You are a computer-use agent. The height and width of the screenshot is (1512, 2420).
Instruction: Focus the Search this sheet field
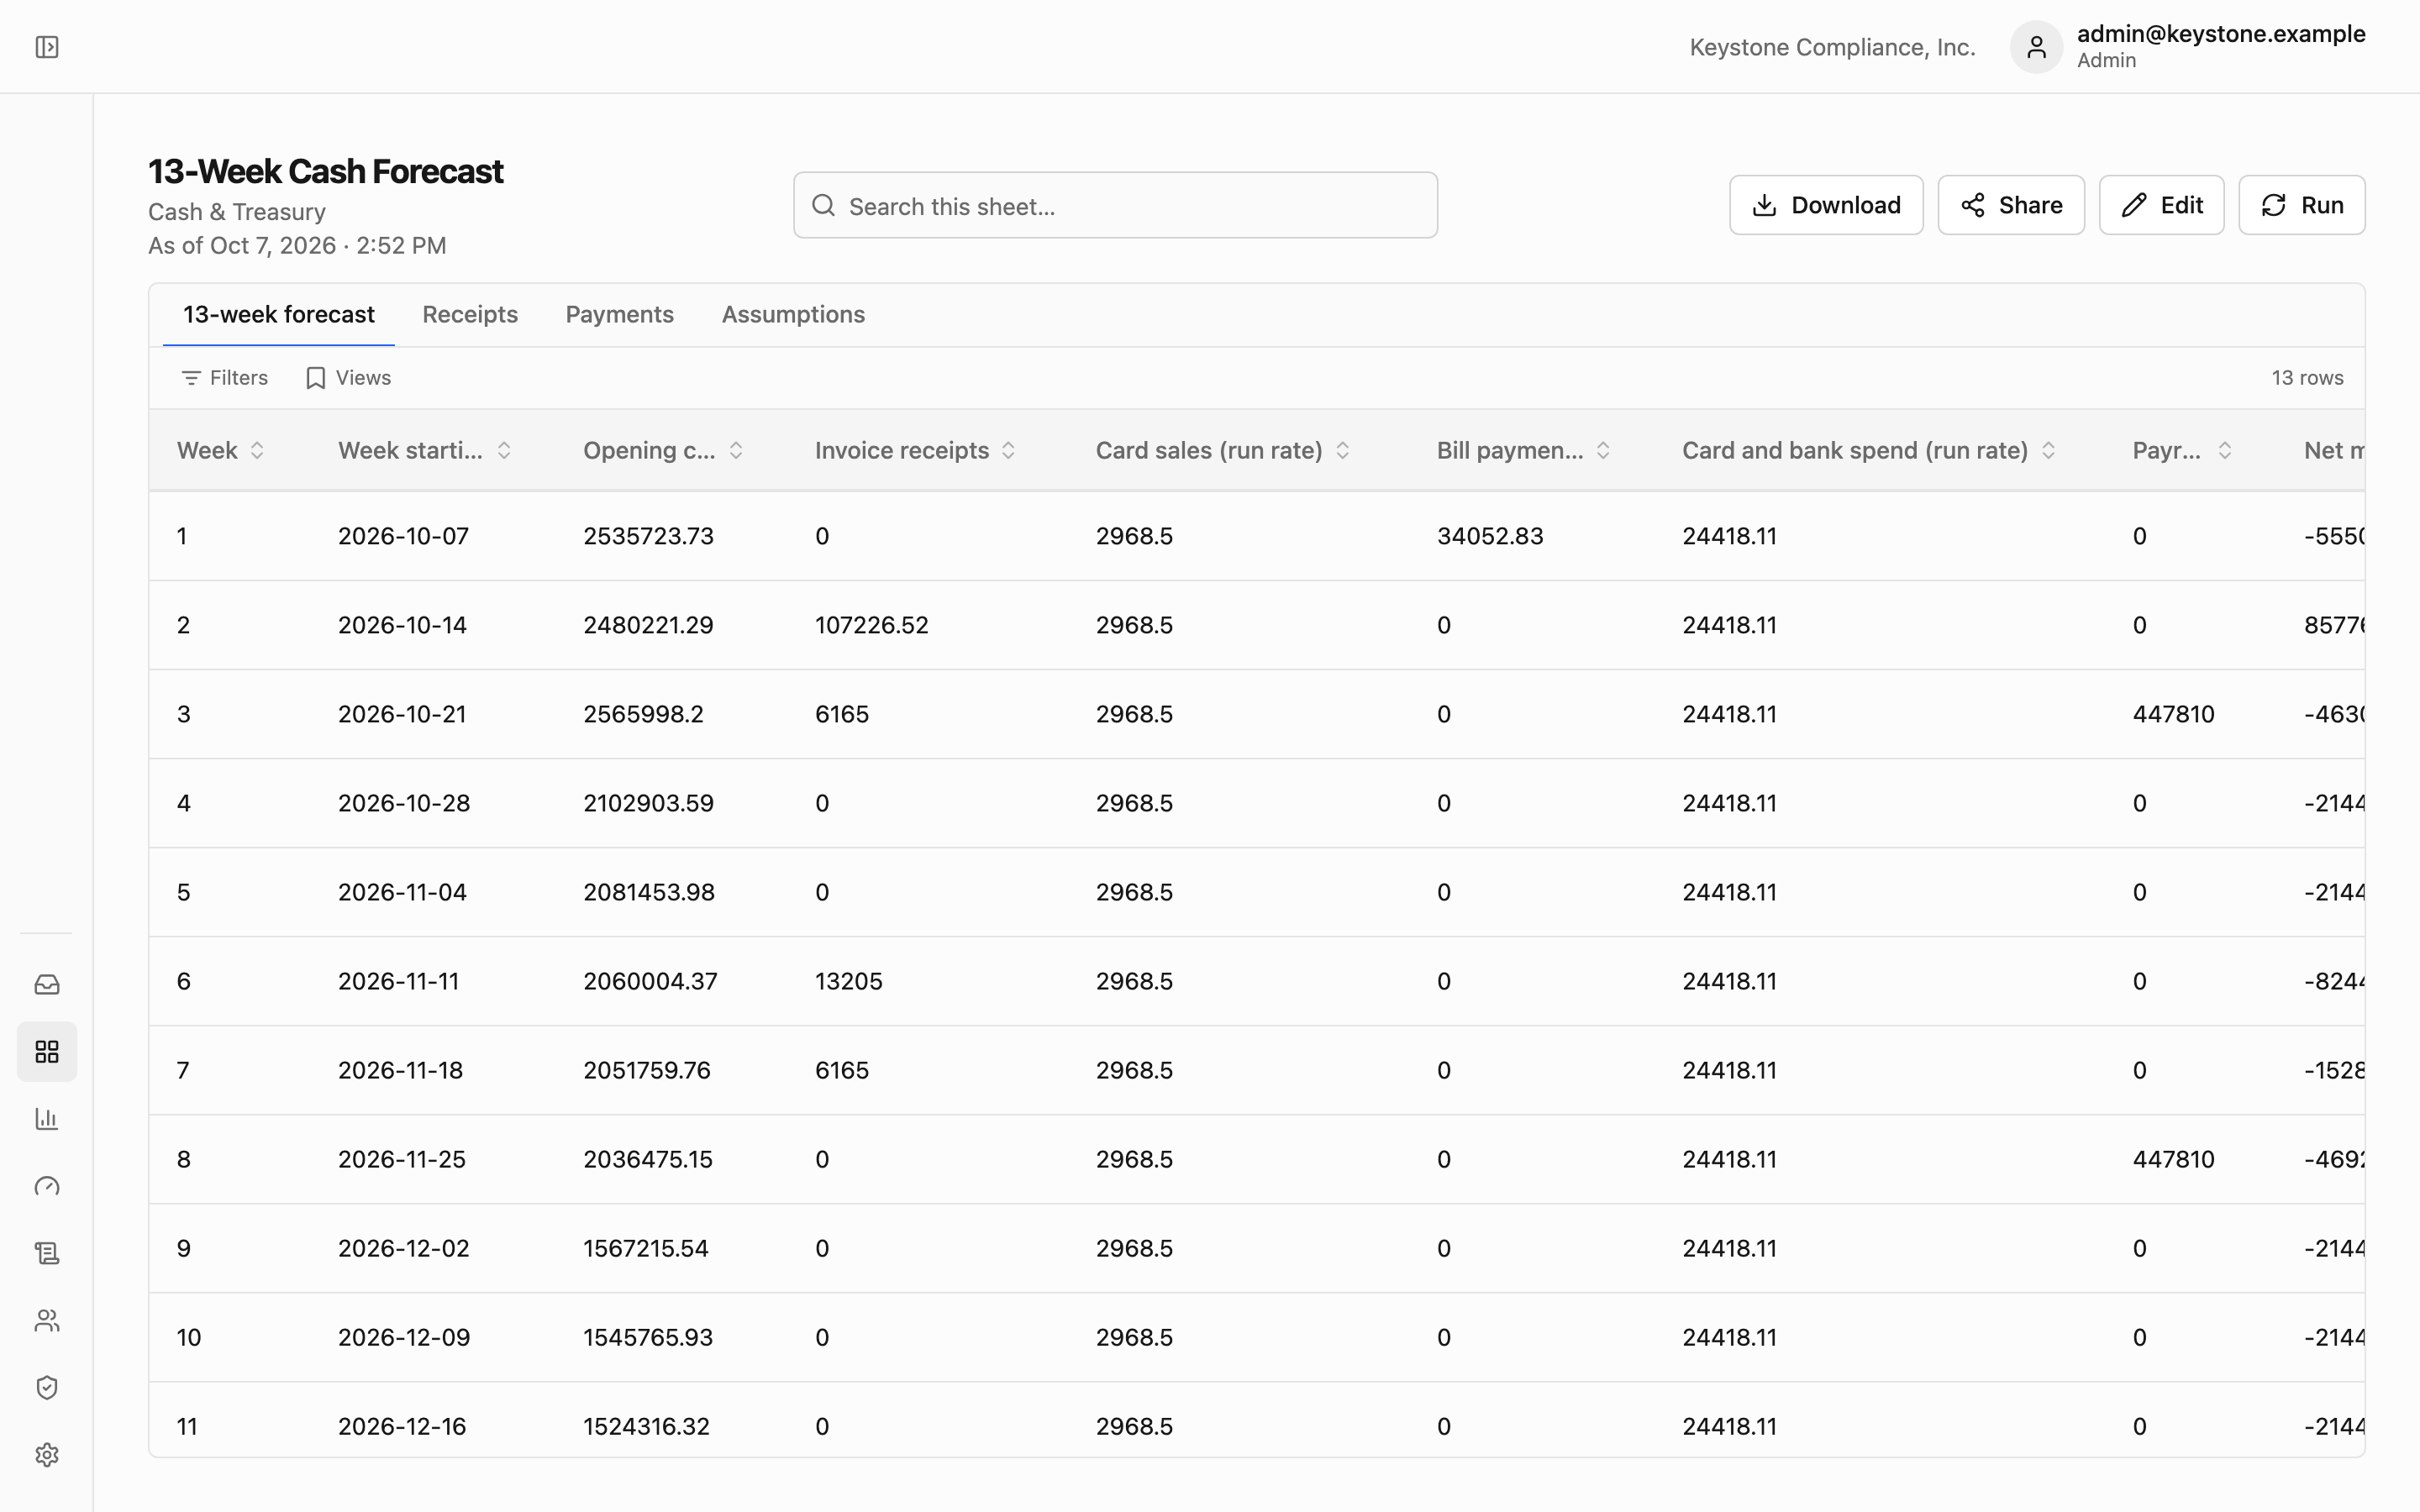[1115, 205]
